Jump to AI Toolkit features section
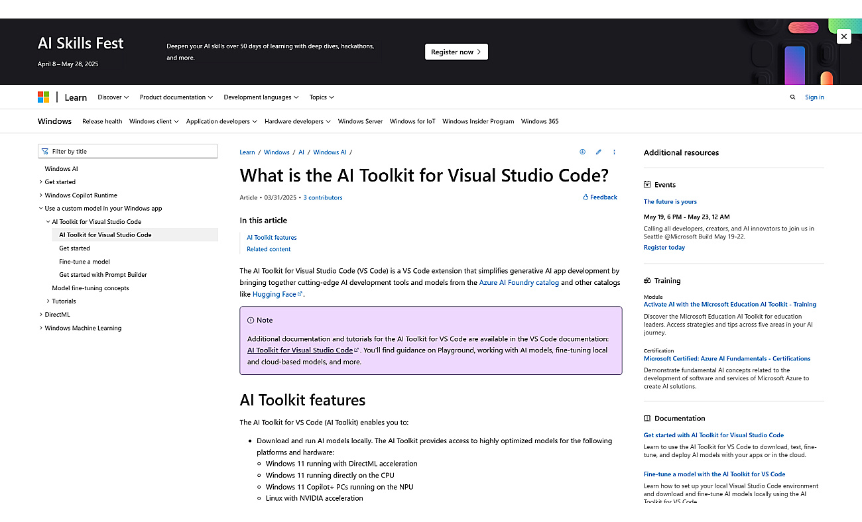The width and height of the screenshot is (862, 522). tap(272, 237)
